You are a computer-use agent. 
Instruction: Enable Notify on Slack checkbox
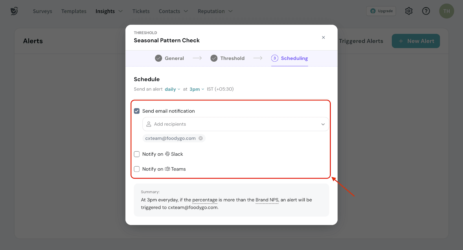point(137,154)
